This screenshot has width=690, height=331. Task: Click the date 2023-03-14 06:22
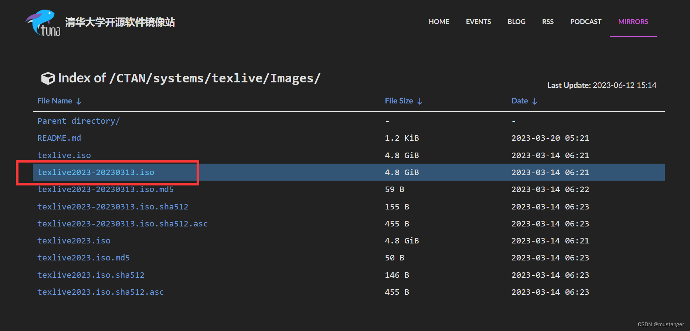pos(550,189)
